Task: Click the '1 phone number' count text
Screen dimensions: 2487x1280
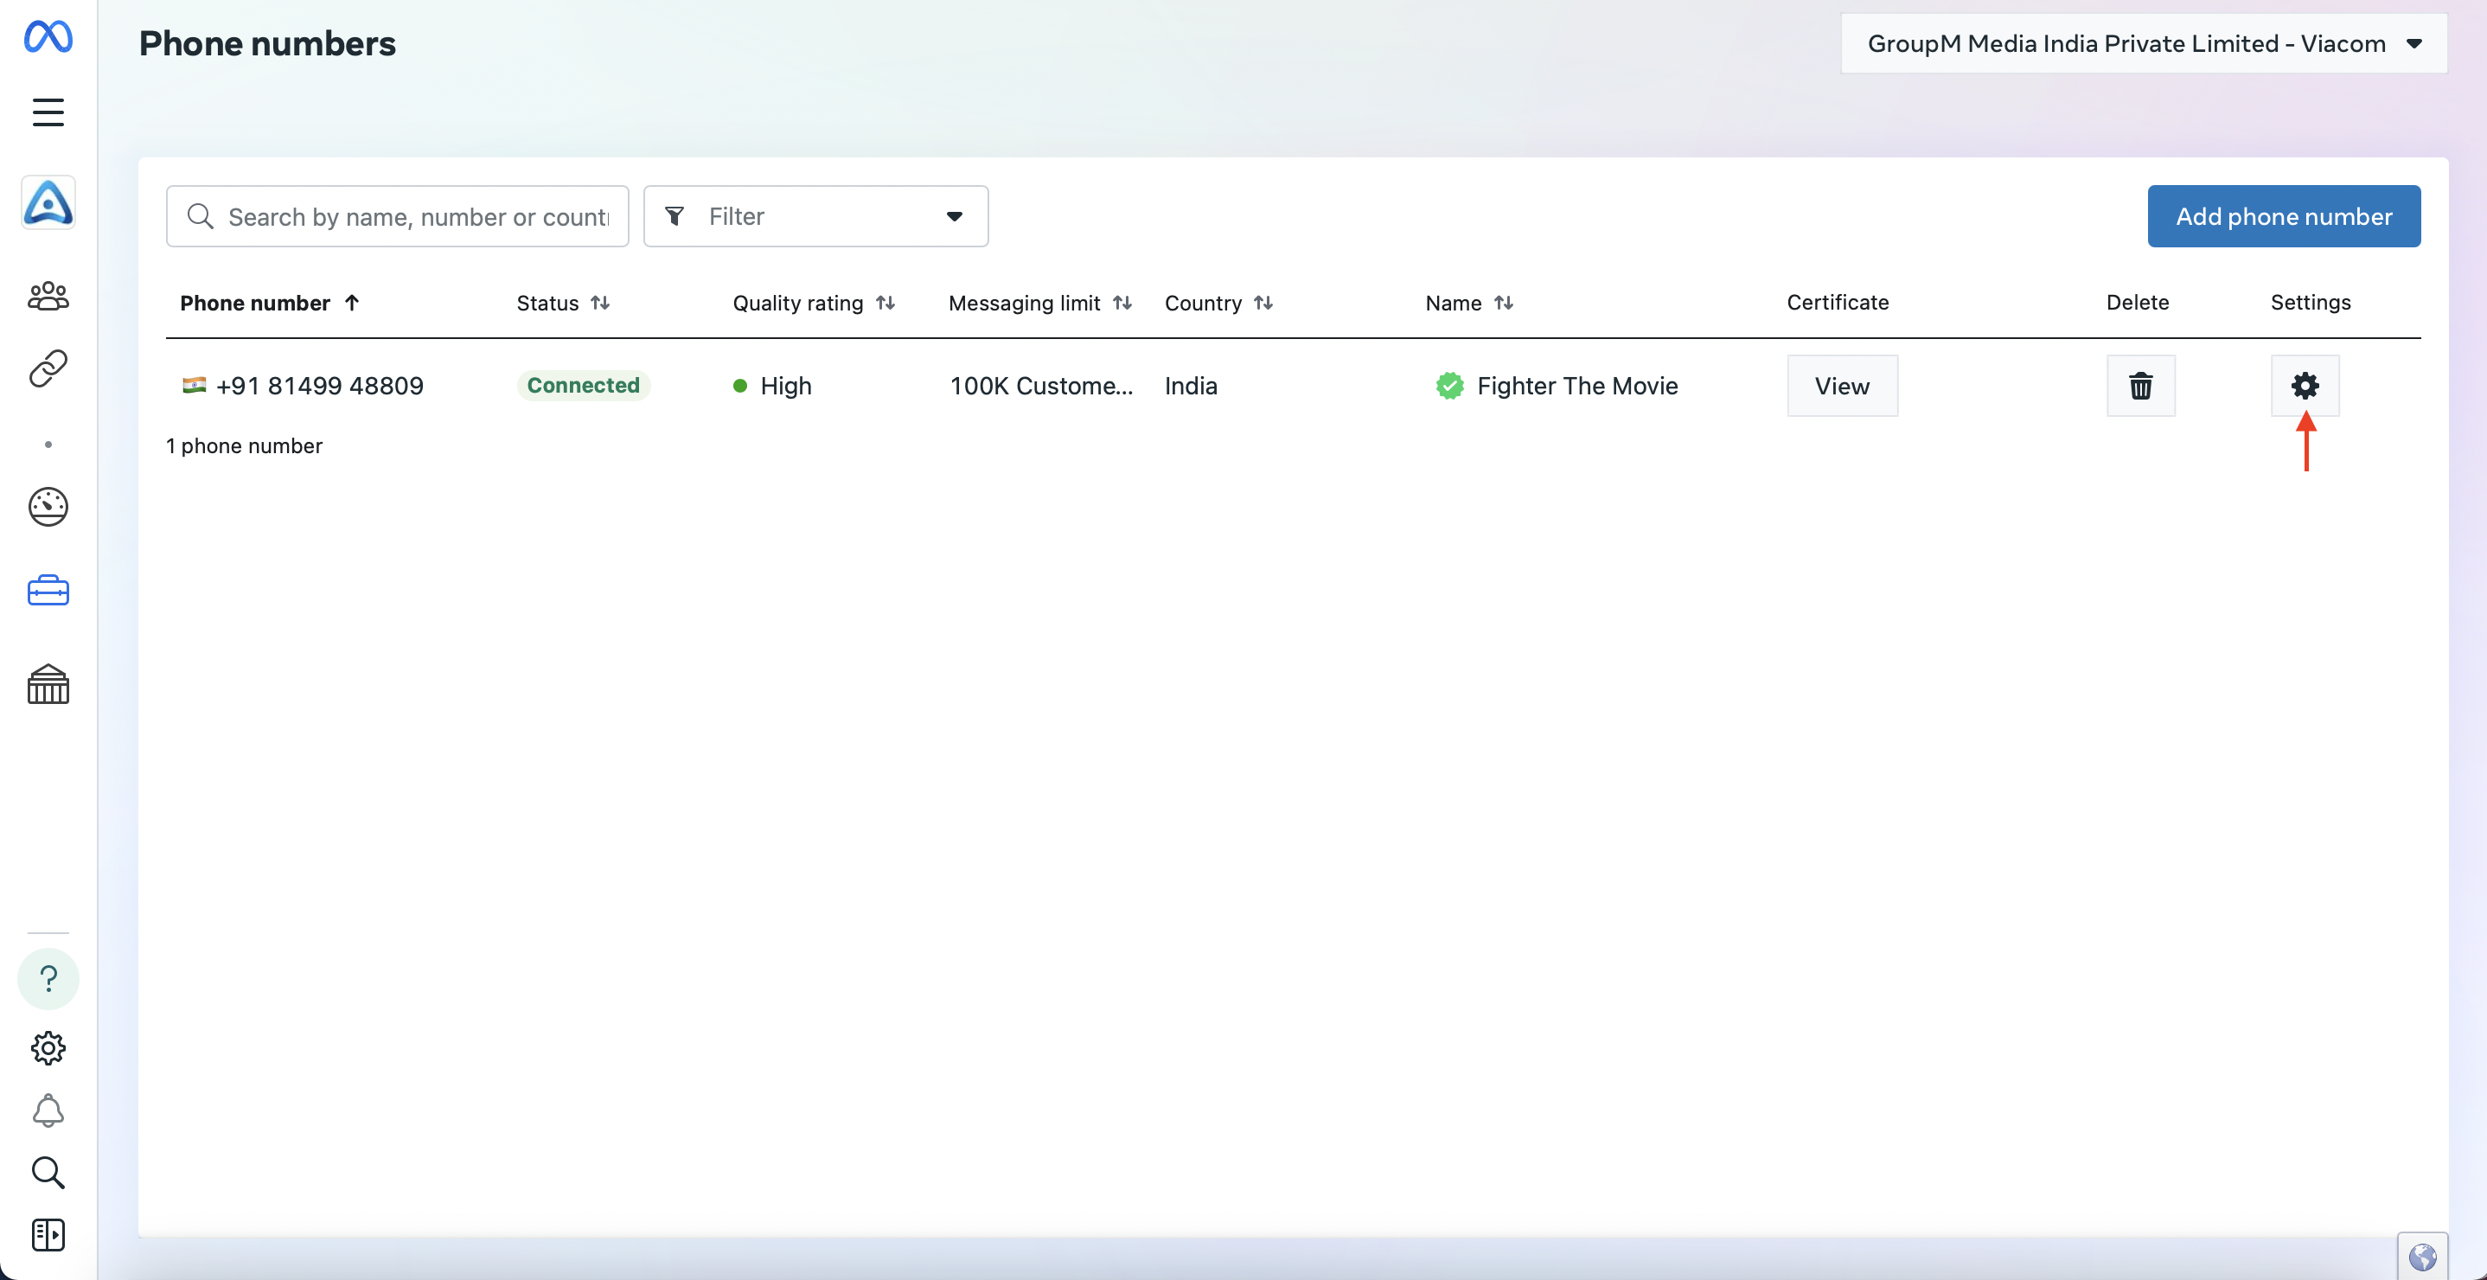Action: point(244,445)
